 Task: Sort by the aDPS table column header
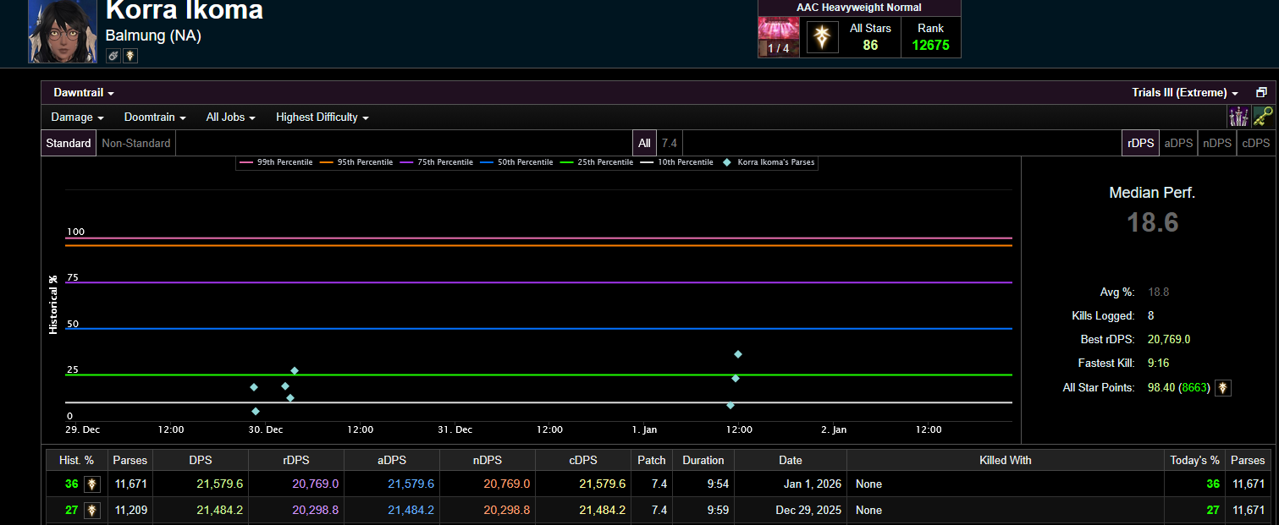(x=392, y=461)
